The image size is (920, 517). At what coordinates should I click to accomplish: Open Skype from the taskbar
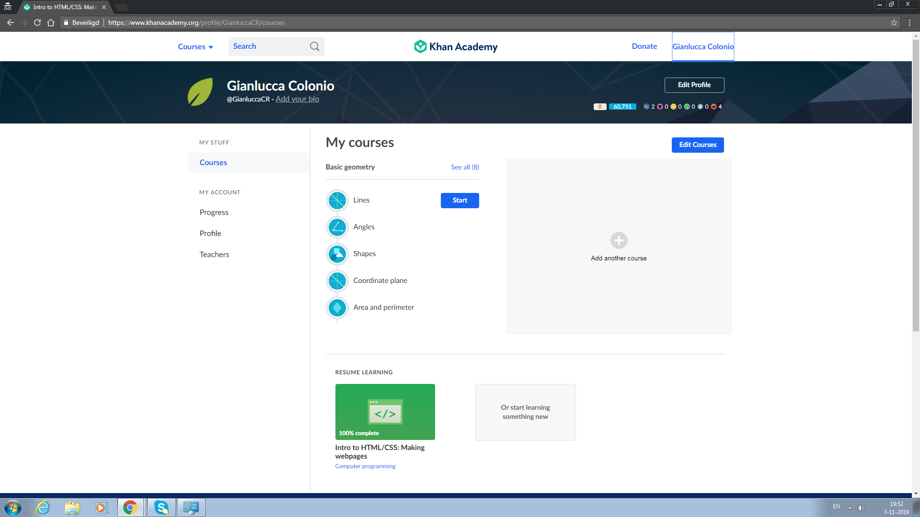coord(161,507)
